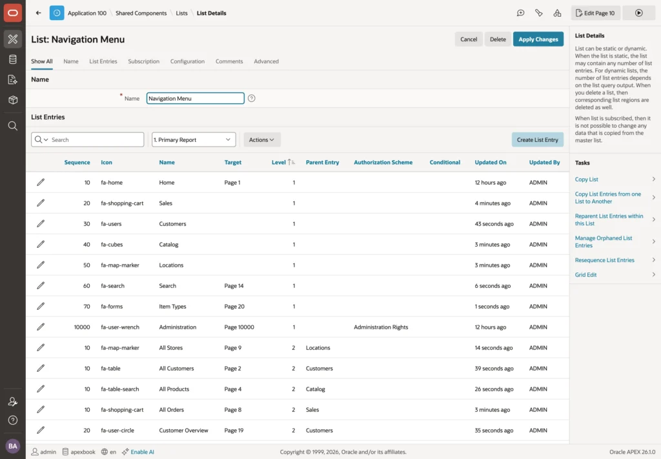Click the fa-user-wrench icon cell
This screenshot has height=459, width=661.
tap(119, 327)
